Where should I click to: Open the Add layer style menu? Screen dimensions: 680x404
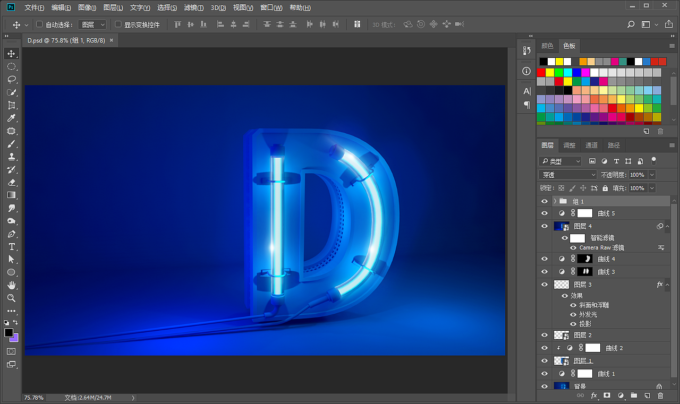coord(594,395)
